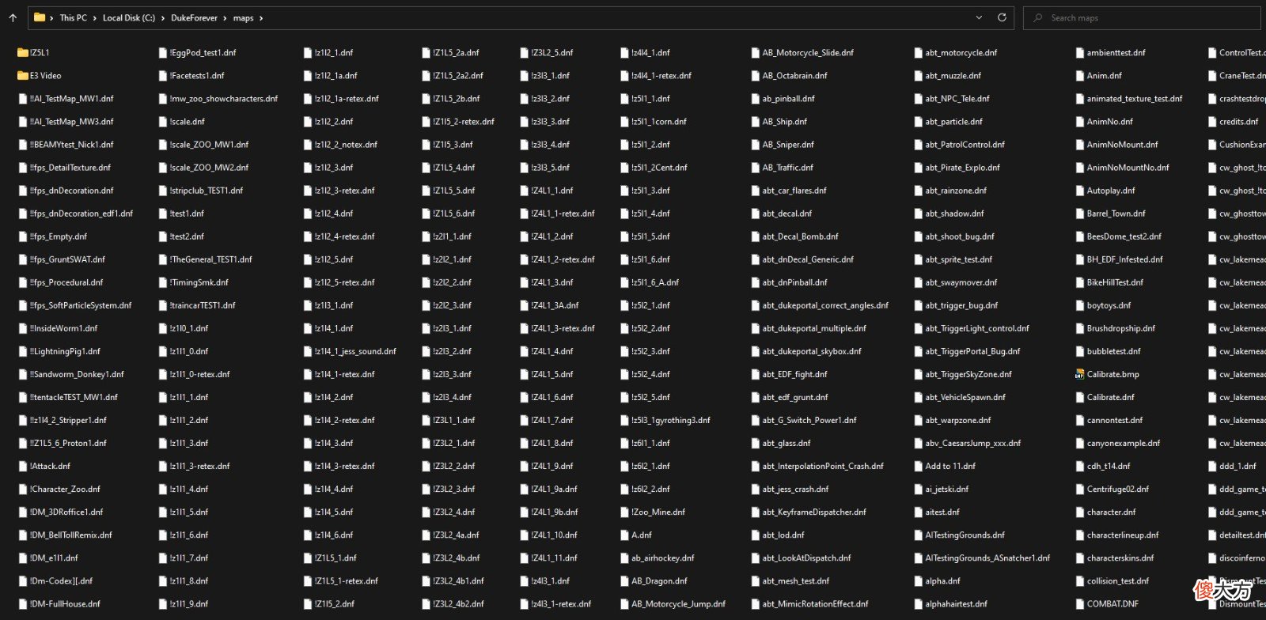Click the file icon of abt_glass.dnf
The image size is (1266, 620).
coord(756,444)
